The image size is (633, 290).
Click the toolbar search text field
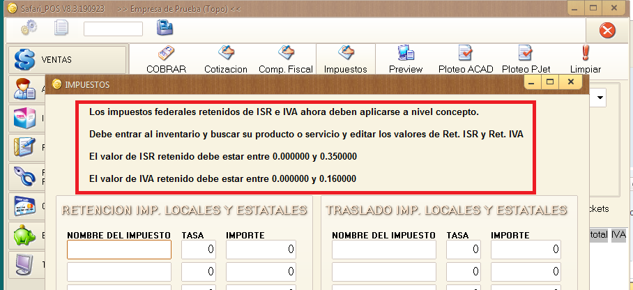pos(113,29)
